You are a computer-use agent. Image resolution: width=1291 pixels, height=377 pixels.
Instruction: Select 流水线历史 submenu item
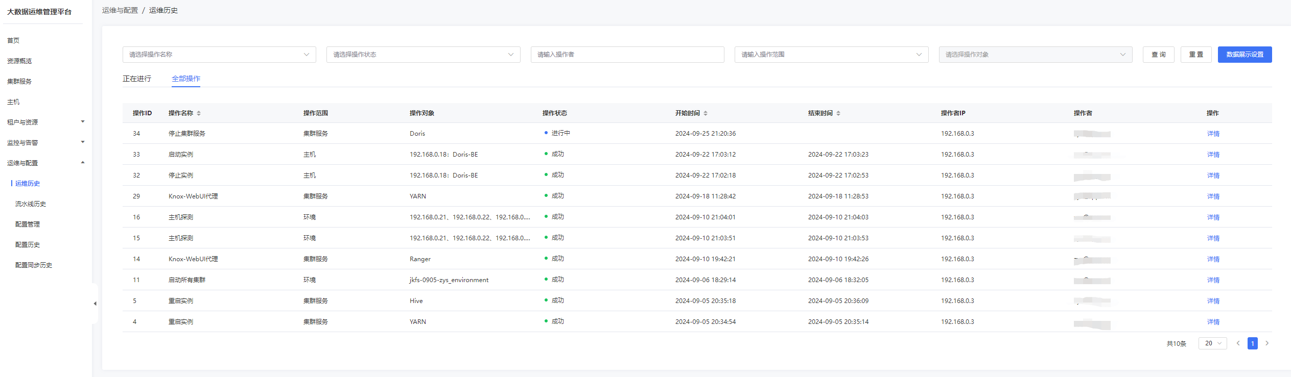(31, 204)
